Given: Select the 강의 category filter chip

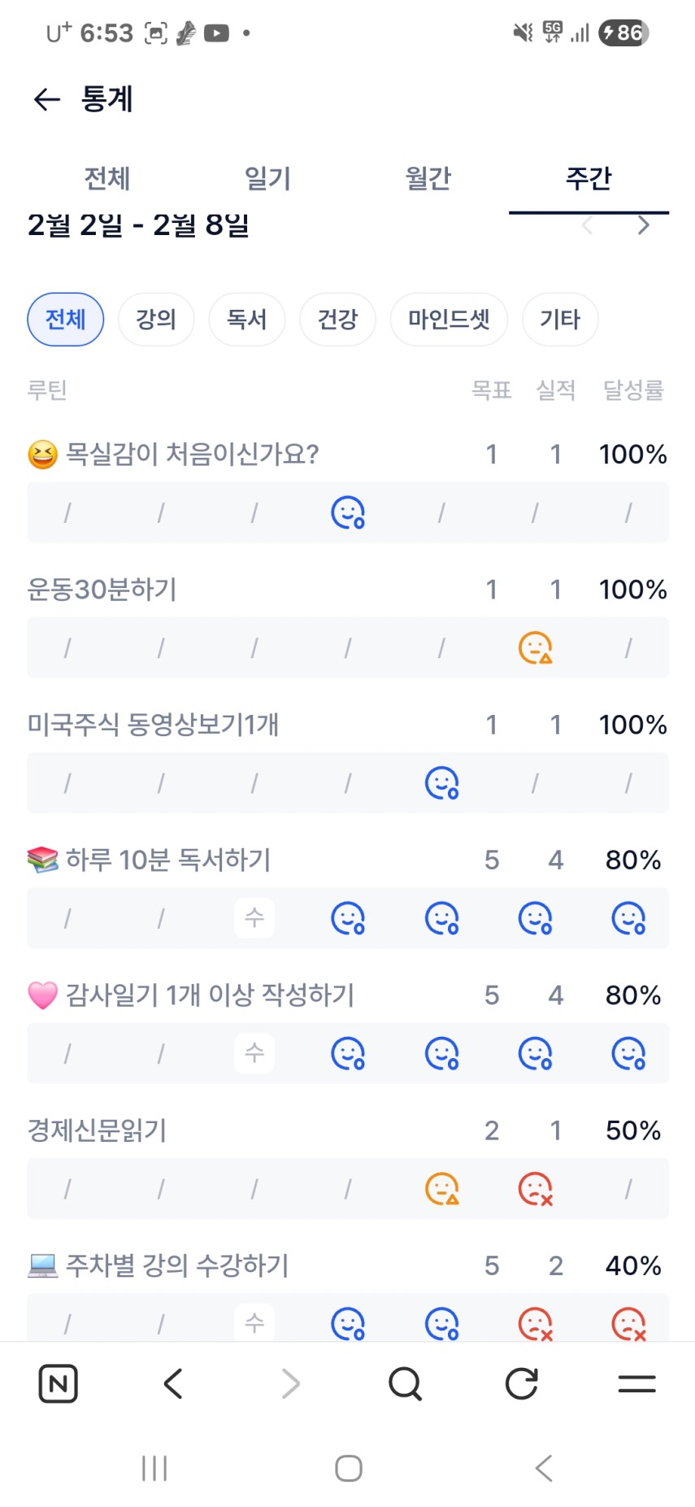Looking at the screenshot, I should pyautogui.click(x=156, y=320).
